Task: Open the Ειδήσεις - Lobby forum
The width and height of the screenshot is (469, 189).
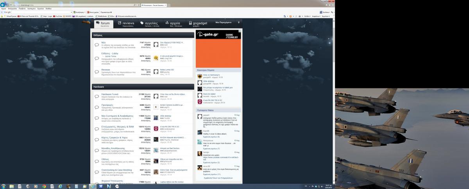Action: click(x=110, y=53)
